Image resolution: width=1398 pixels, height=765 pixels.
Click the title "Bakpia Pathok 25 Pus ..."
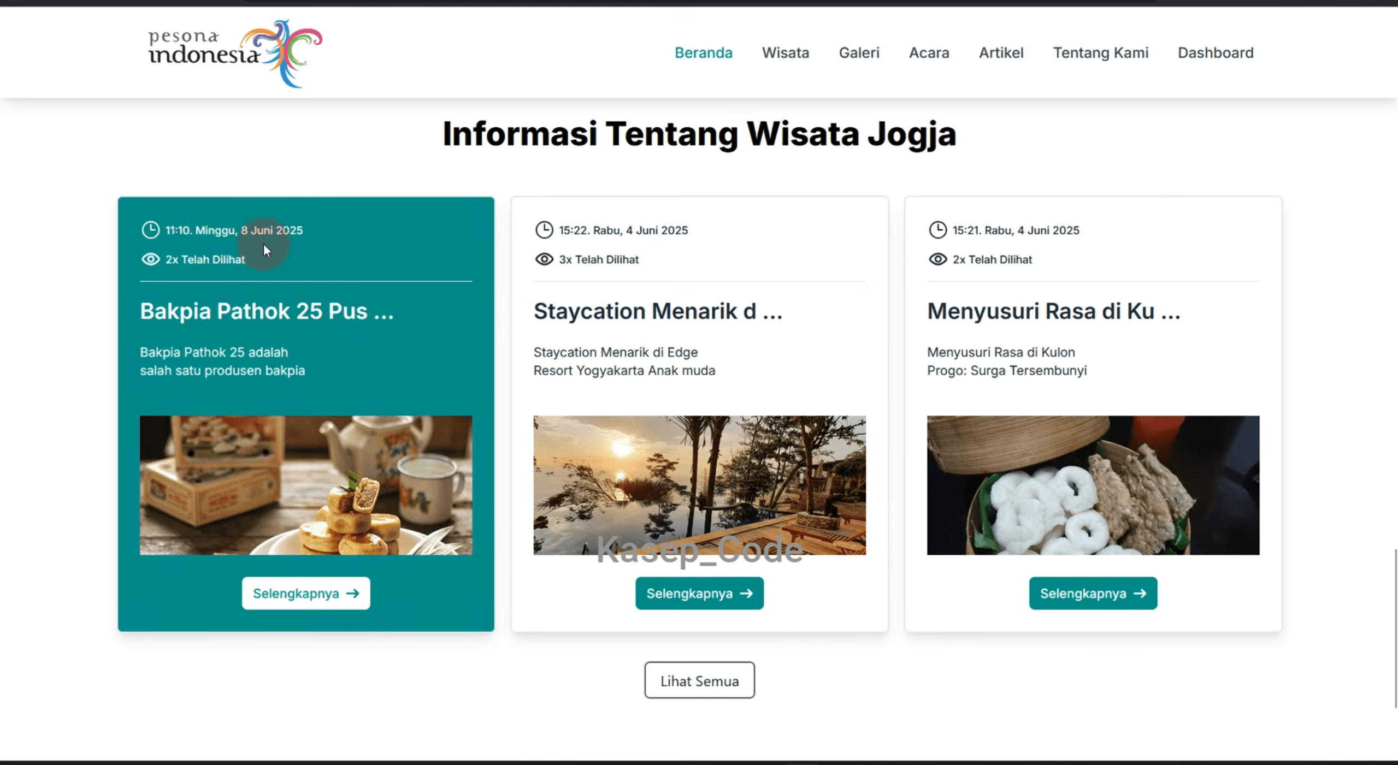pyautogui.click(x=267, y=311)
